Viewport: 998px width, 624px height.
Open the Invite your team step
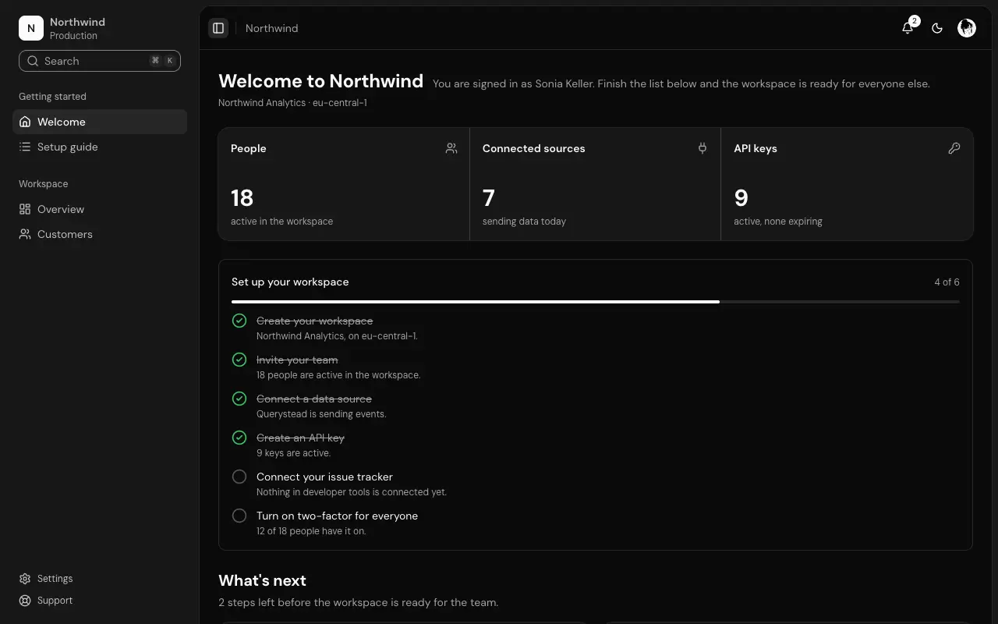click(297, 360)
